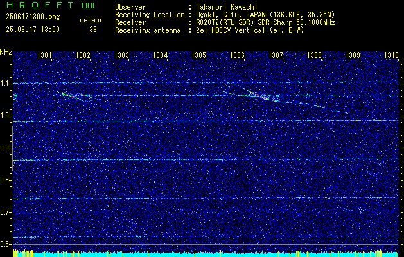Click the fading echo tail near 1309
The width and height of the screenshot is (404, 257).
coord(342,112)
